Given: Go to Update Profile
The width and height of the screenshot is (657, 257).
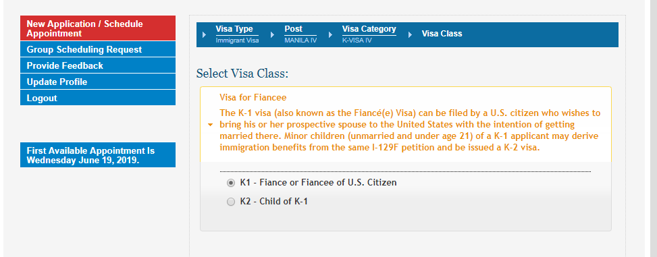Looking at the screenshot, I should (x=98, y=82).
